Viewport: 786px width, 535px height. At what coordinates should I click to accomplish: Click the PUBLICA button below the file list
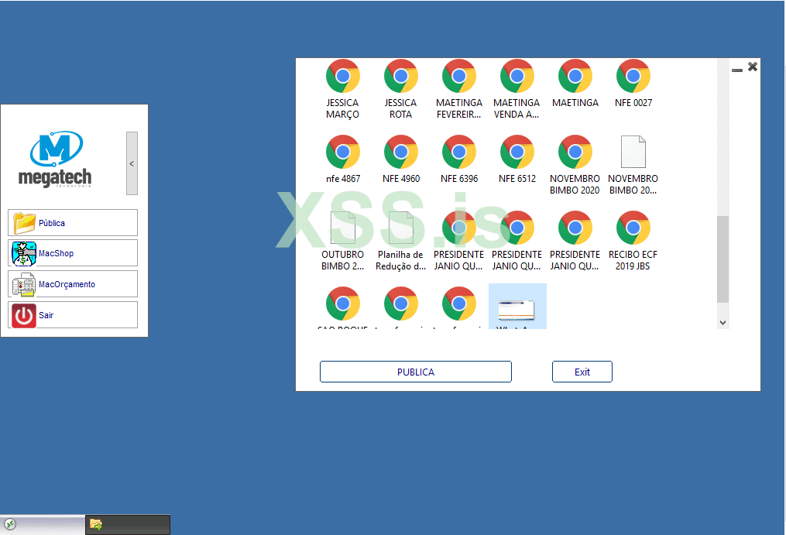(x=416, y=372)
